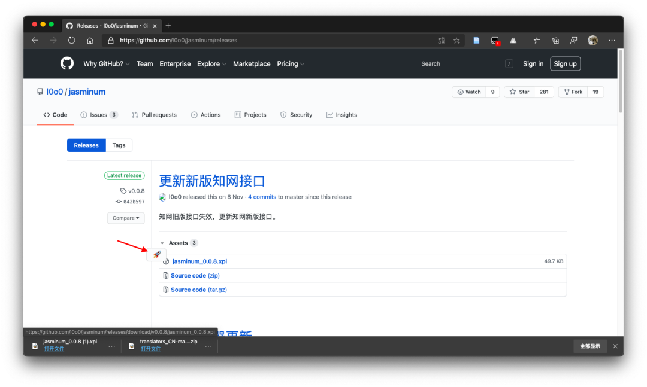Open the blue document extension icon
647x387 pixels.
[x=476, y=41]
